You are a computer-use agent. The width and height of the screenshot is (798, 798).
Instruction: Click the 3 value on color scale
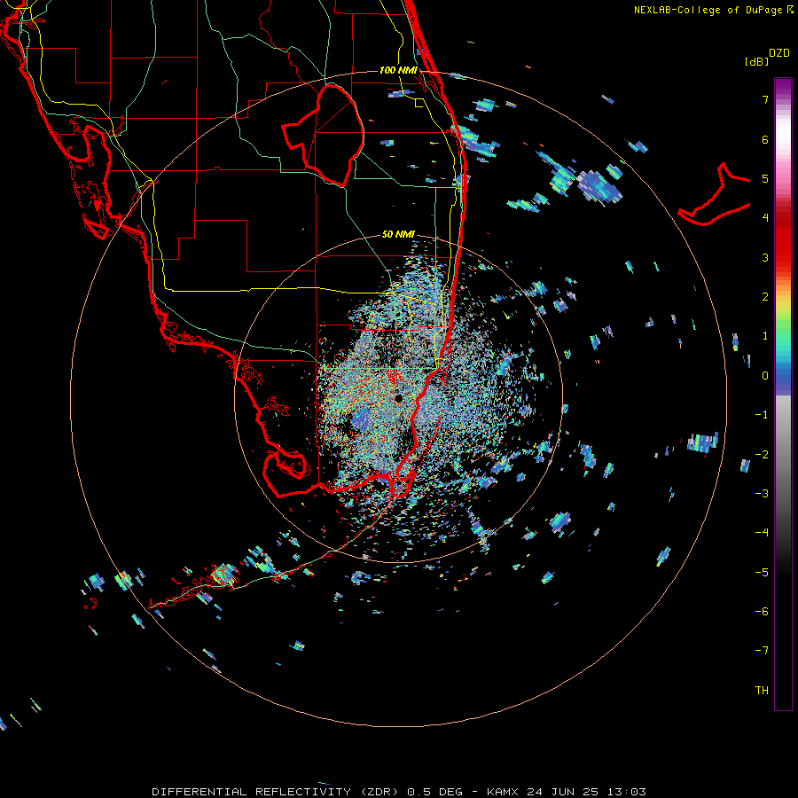tap(765, 257)
